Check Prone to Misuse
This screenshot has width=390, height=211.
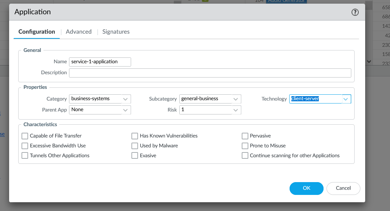pos(245,146)
